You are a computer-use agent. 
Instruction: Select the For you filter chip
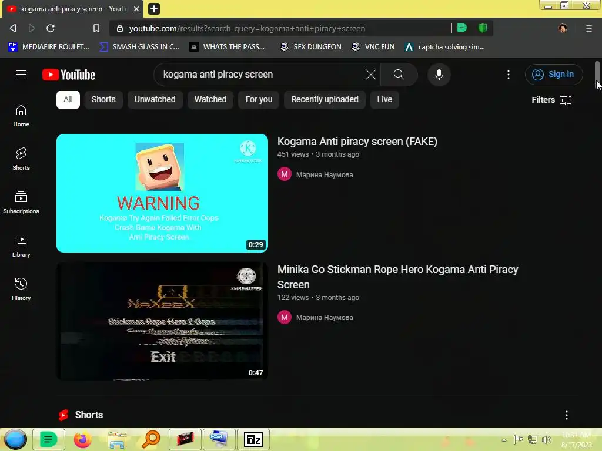point(259,100)
